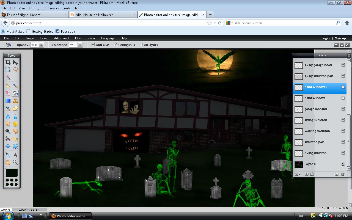Viewport: 352px width, 220px height.
Task: Select the Type text tool
Action: (x=15, y=155)
